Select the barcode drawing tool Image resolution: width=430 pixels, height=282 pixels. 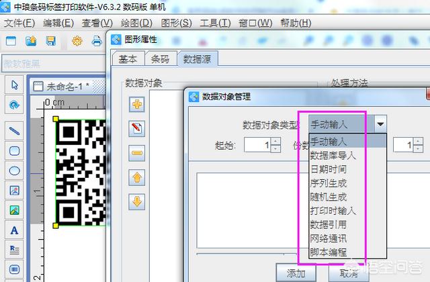(14, 269)
